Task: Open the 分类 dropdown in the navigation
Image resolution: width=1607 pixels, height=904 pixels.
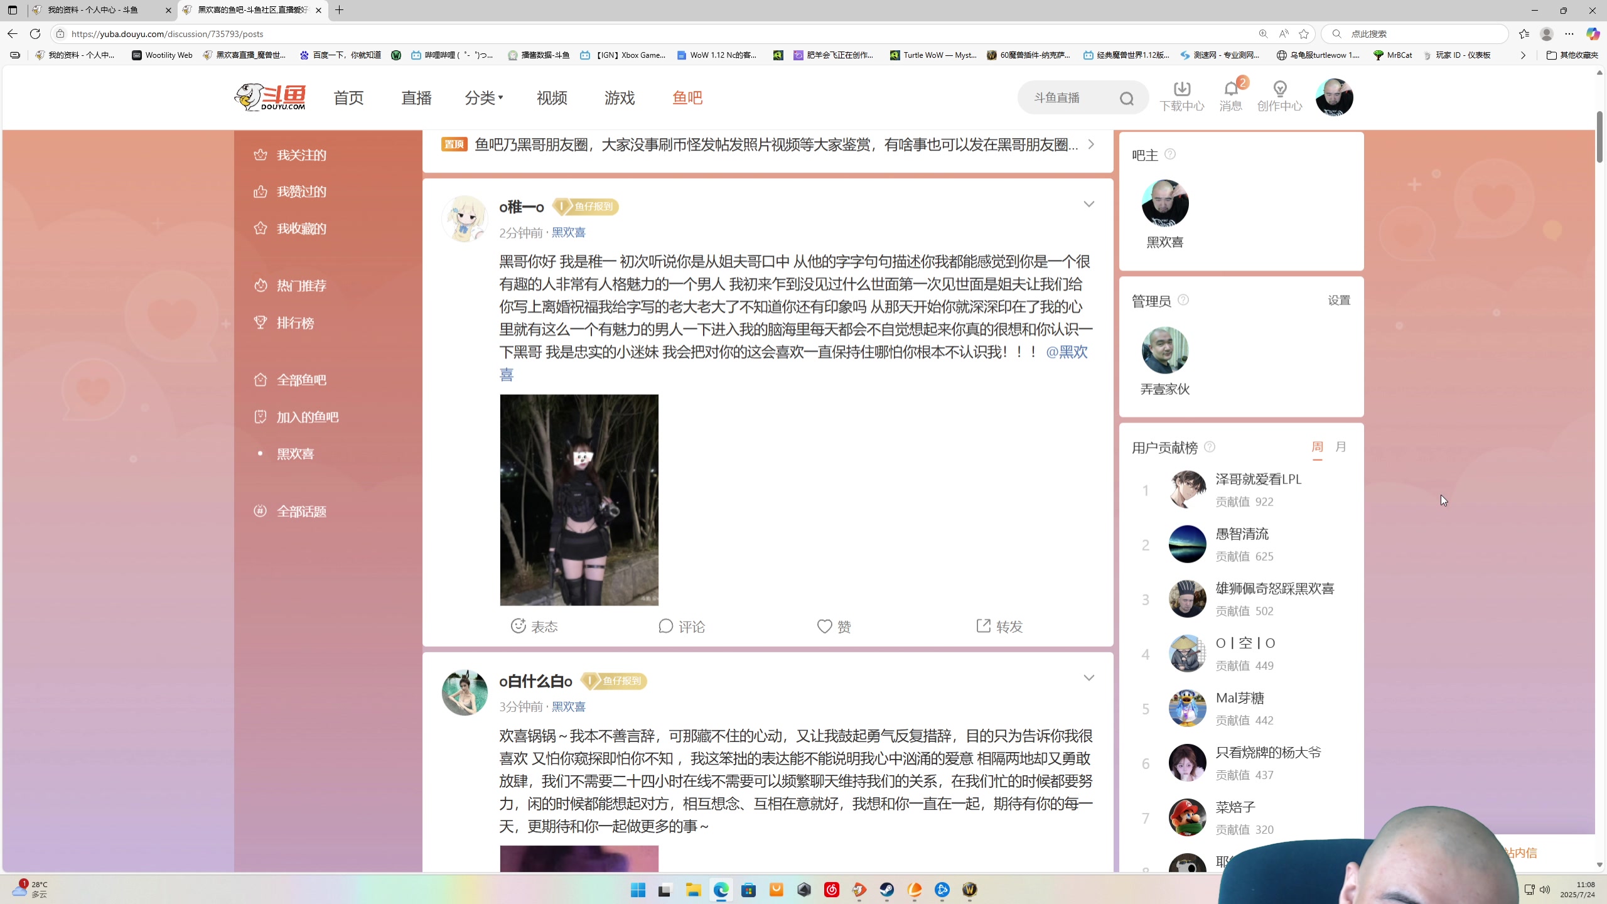Action: (x=483, y=97)
